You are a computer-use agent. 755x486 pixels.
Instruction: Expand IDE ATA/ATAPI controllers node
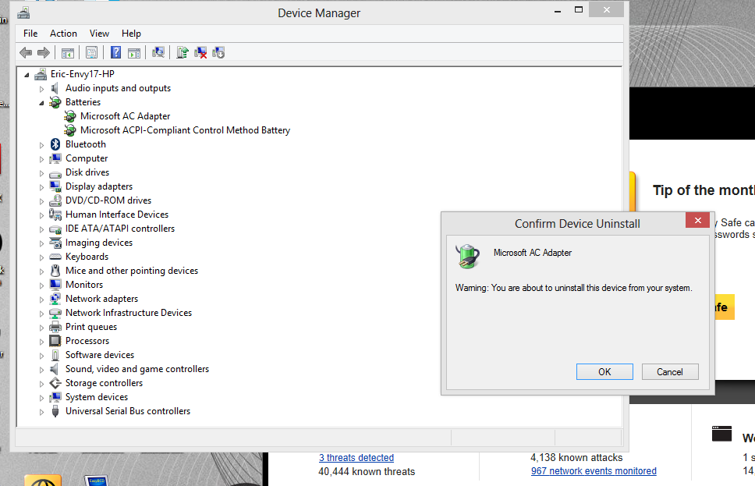coord(41,229)
